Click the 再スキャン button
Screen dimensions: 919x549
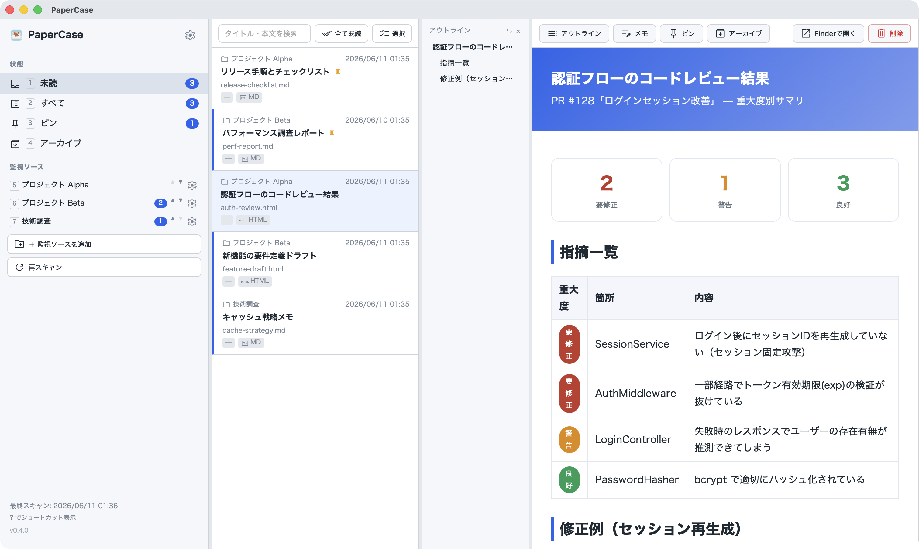(x=104, y=267)
